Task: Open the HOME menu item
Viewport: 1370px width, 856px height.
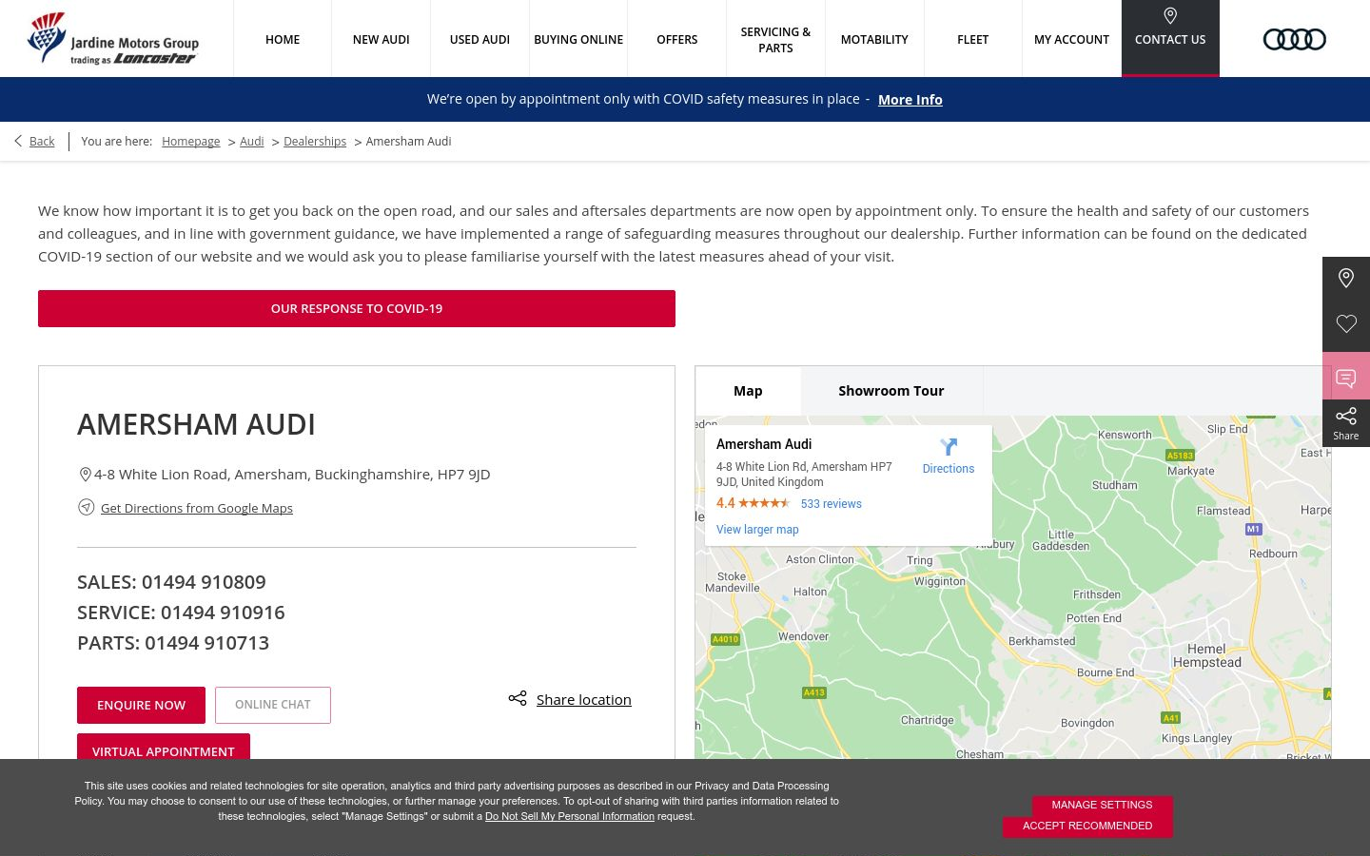Action: click(283, 39)
